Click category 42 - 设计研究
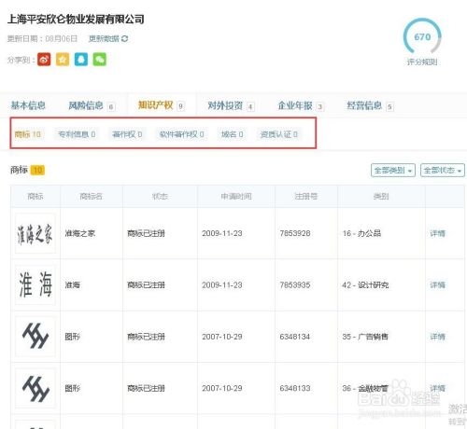The image size is (467, 429). 365,284
